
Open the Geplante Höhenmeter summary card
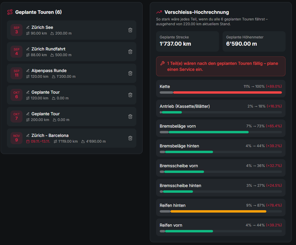[x=254, y=41]
